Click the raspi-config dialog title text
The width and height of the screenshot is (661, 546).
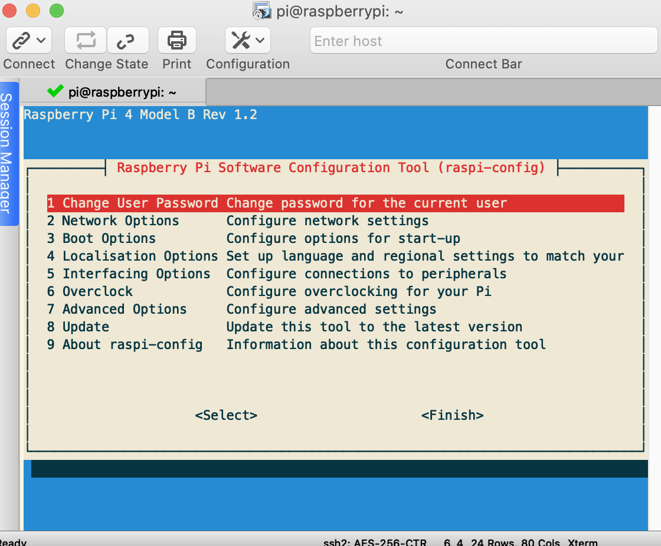coord(331,167)
